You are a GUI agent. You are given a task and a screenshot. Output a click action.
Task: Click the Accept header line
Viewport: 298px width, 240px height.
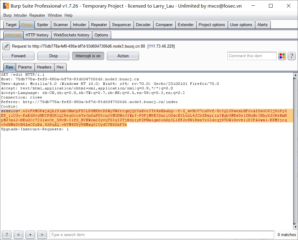(87, 88)
